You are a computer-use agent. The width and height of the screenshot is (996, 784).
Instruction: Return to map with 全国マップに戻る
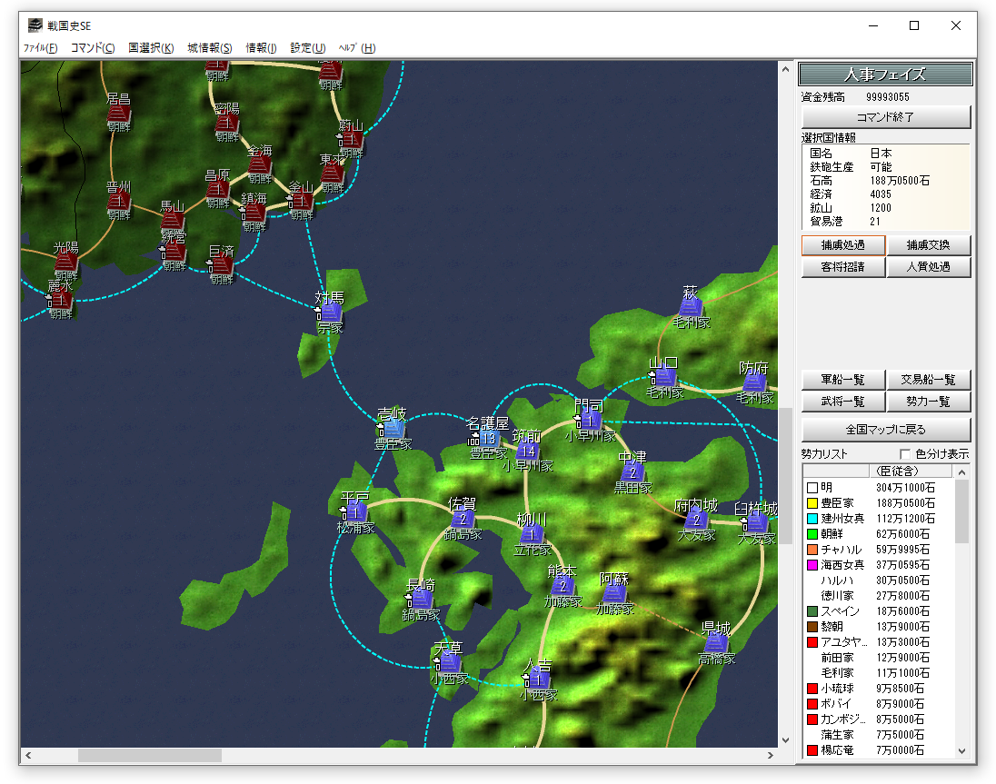coord(886,429)
